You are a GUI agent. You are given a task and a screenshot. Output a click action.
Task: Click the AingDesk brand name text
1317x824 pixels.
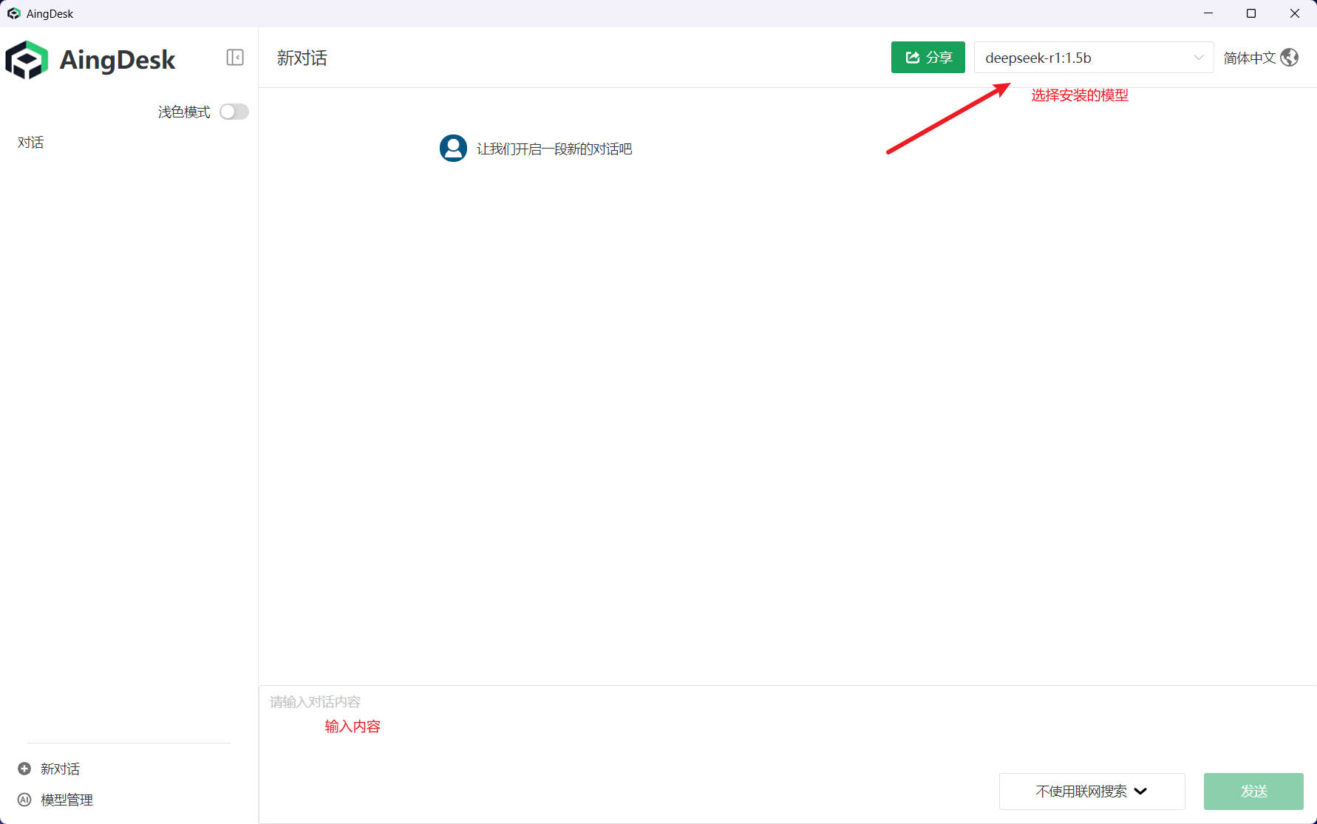tap(118, 60)
